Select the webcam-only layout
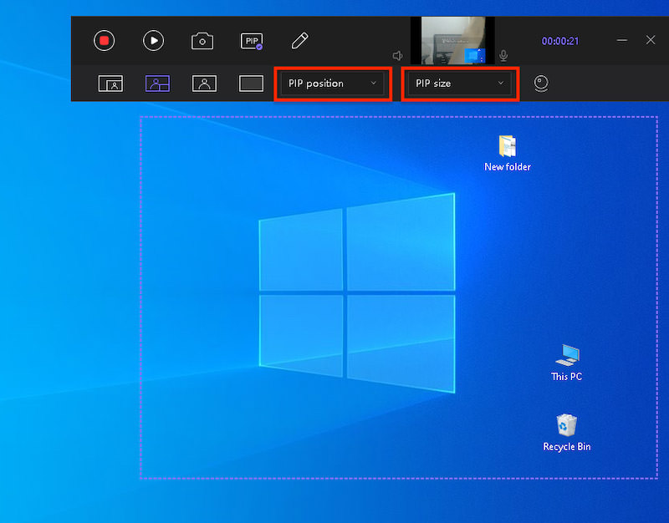Screen dimensions: 669x523 pos(204,84)
